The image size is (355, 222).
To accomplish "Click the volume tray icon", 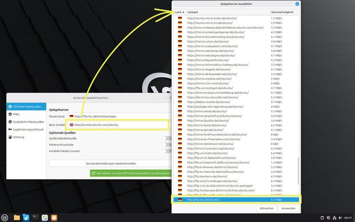I will (x=340, y=218).
